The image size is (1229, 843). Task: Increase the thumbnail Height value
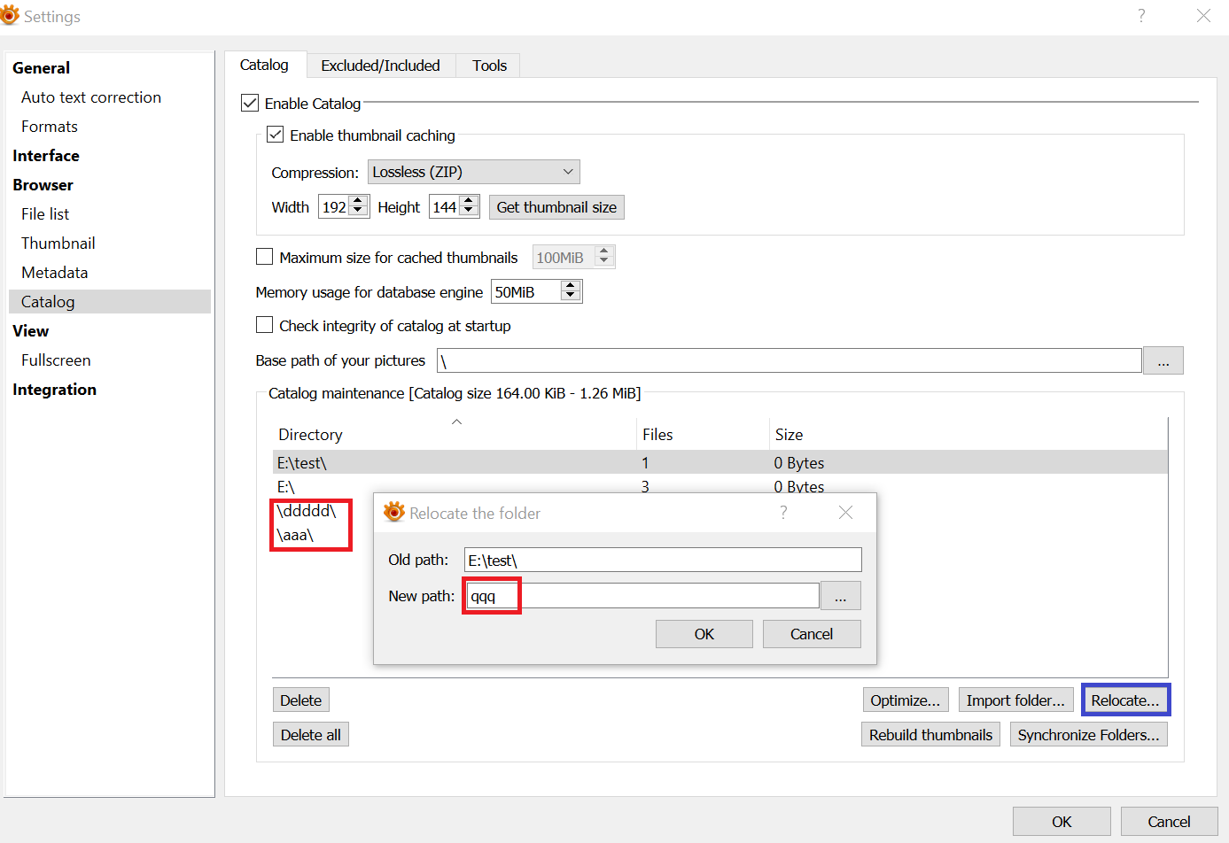tap(469, 201)
